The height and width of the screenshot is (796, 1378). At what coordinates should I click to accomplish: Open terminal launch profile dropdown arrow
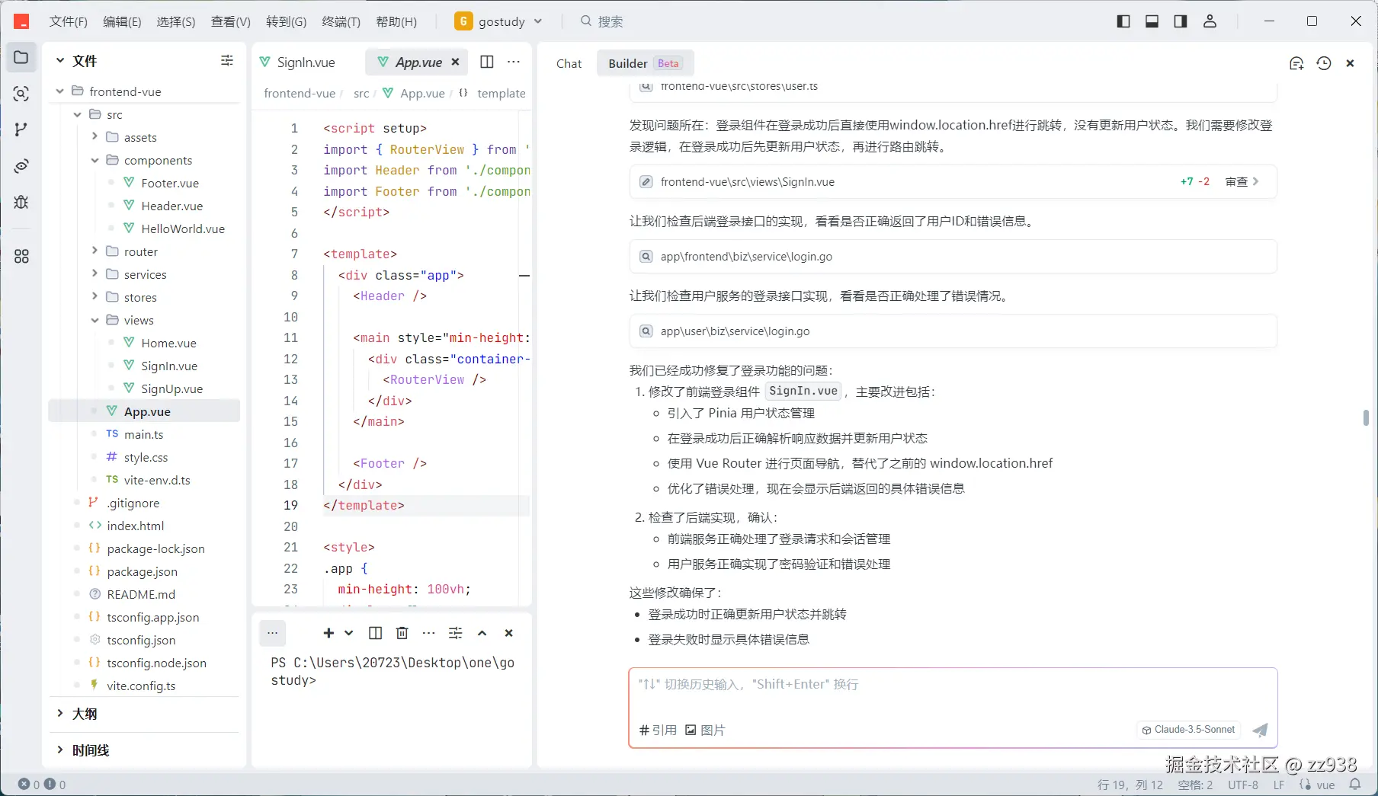tap(349, 633)
